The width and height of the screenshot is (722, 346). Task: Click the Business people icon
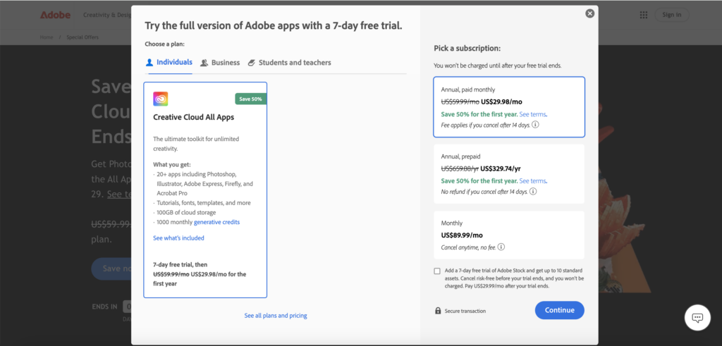tap(204, 63)
